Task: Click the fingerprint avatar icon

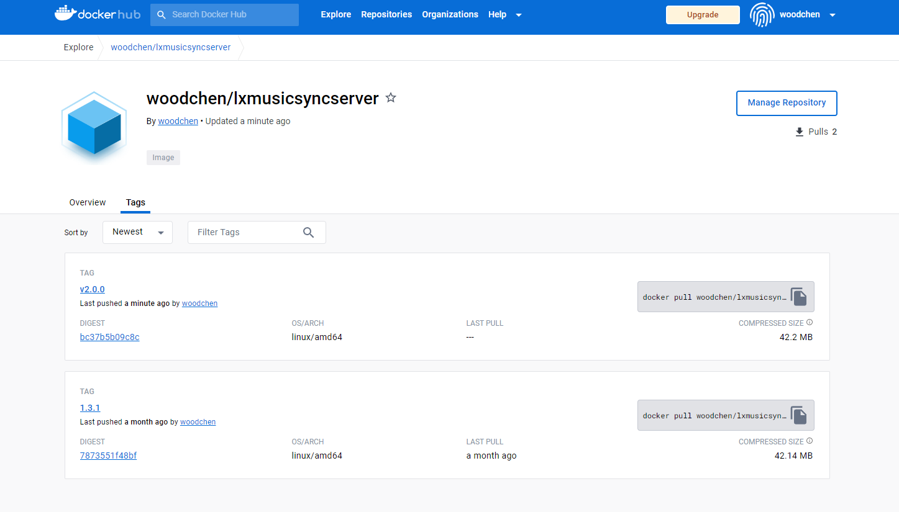Action: point(762,15)
